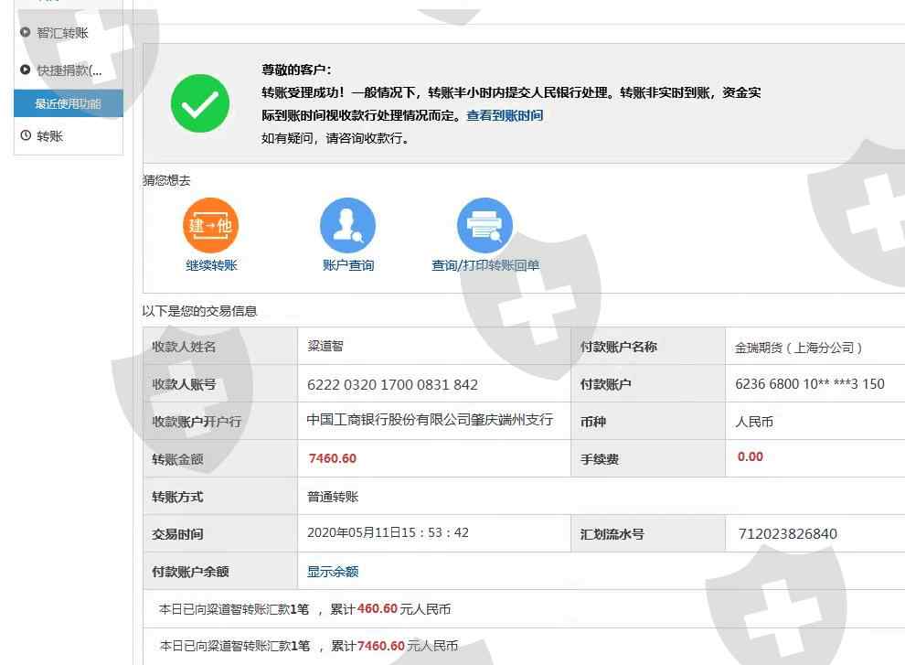Click the 账户查询 link text

[348, 265]
